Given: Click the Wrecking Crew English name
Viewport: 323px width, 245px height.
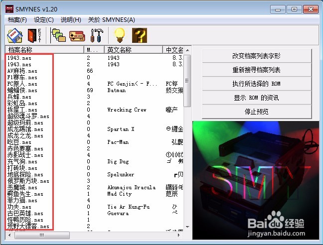Looking at the screenshot, I should pyautogui.click(x=127, y=110).
